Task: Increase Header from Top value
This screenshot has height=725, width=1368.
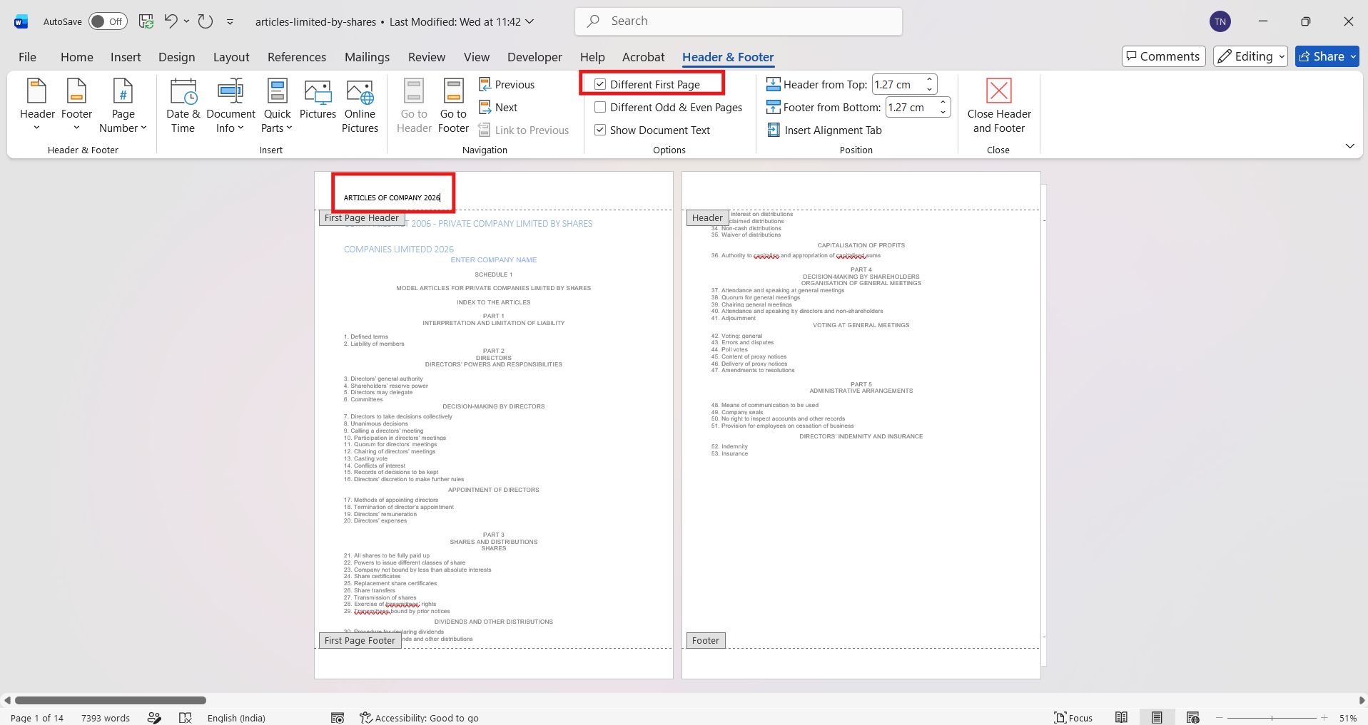Action: 929,79
